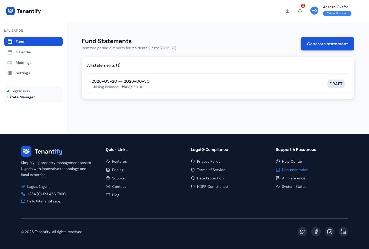Open the Data Protection link
This screenshot has height=249, width=369.
(210, 178)
